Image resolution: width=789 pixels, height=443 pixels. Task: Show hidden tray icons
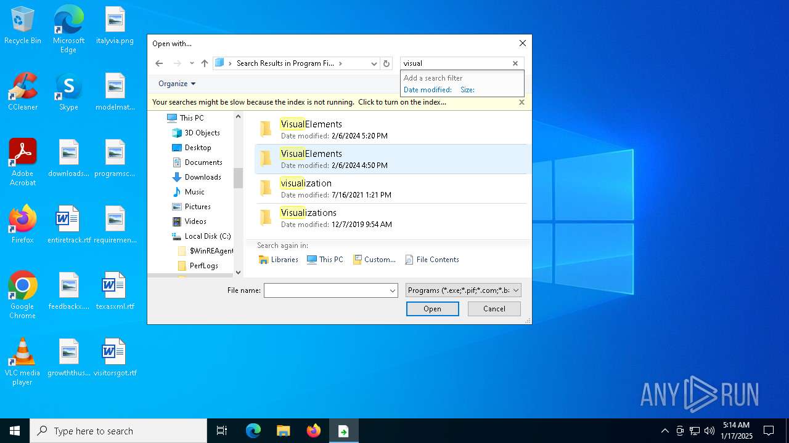pyautogui.click(x=664, y=431)
